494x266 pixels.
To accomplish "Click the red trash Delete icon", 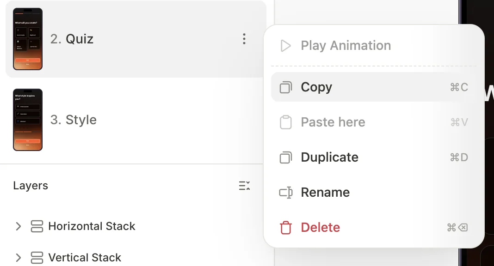I will [x=286, y=228].
